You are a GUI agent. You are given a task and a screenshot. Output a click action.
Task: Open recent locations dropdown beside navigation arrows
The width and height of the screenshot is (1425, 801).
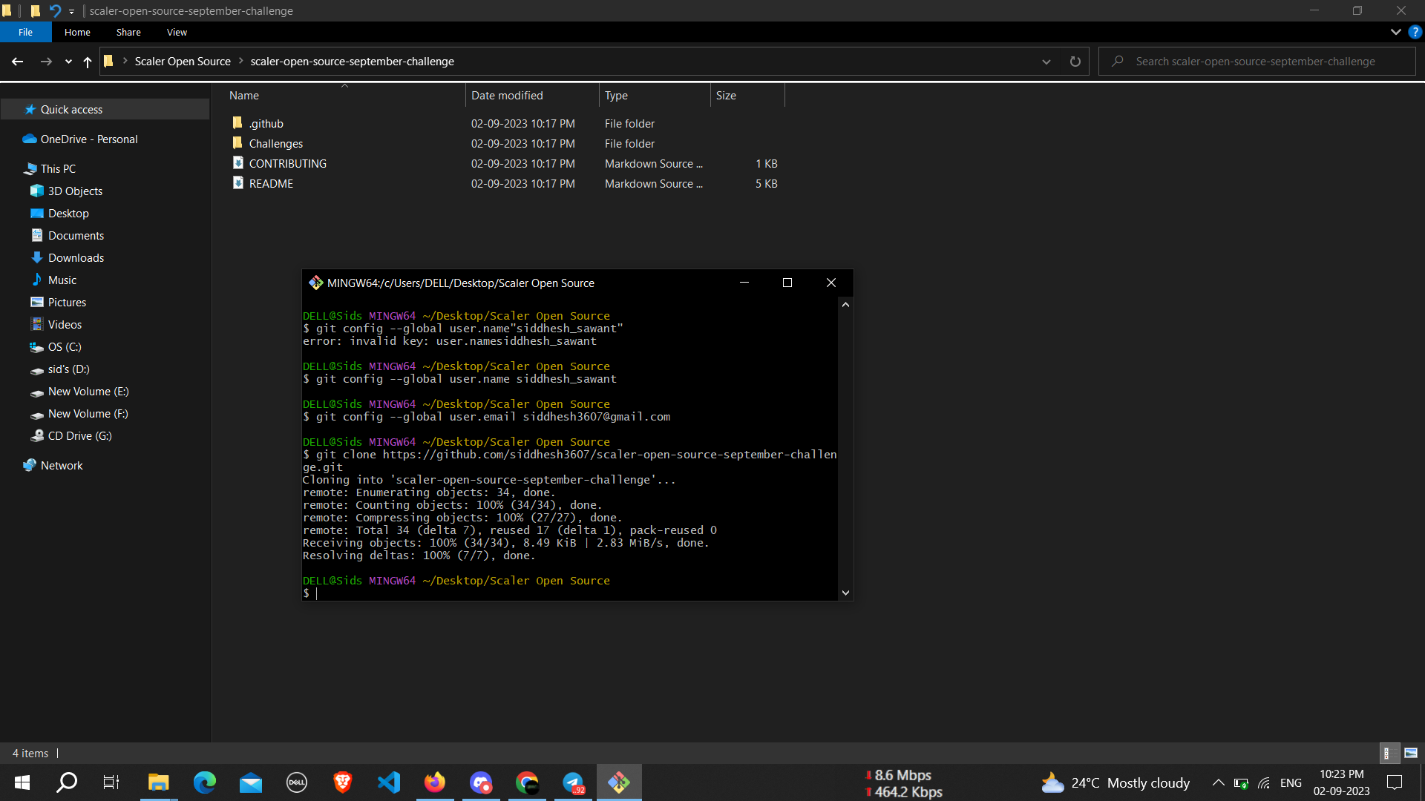68,62
